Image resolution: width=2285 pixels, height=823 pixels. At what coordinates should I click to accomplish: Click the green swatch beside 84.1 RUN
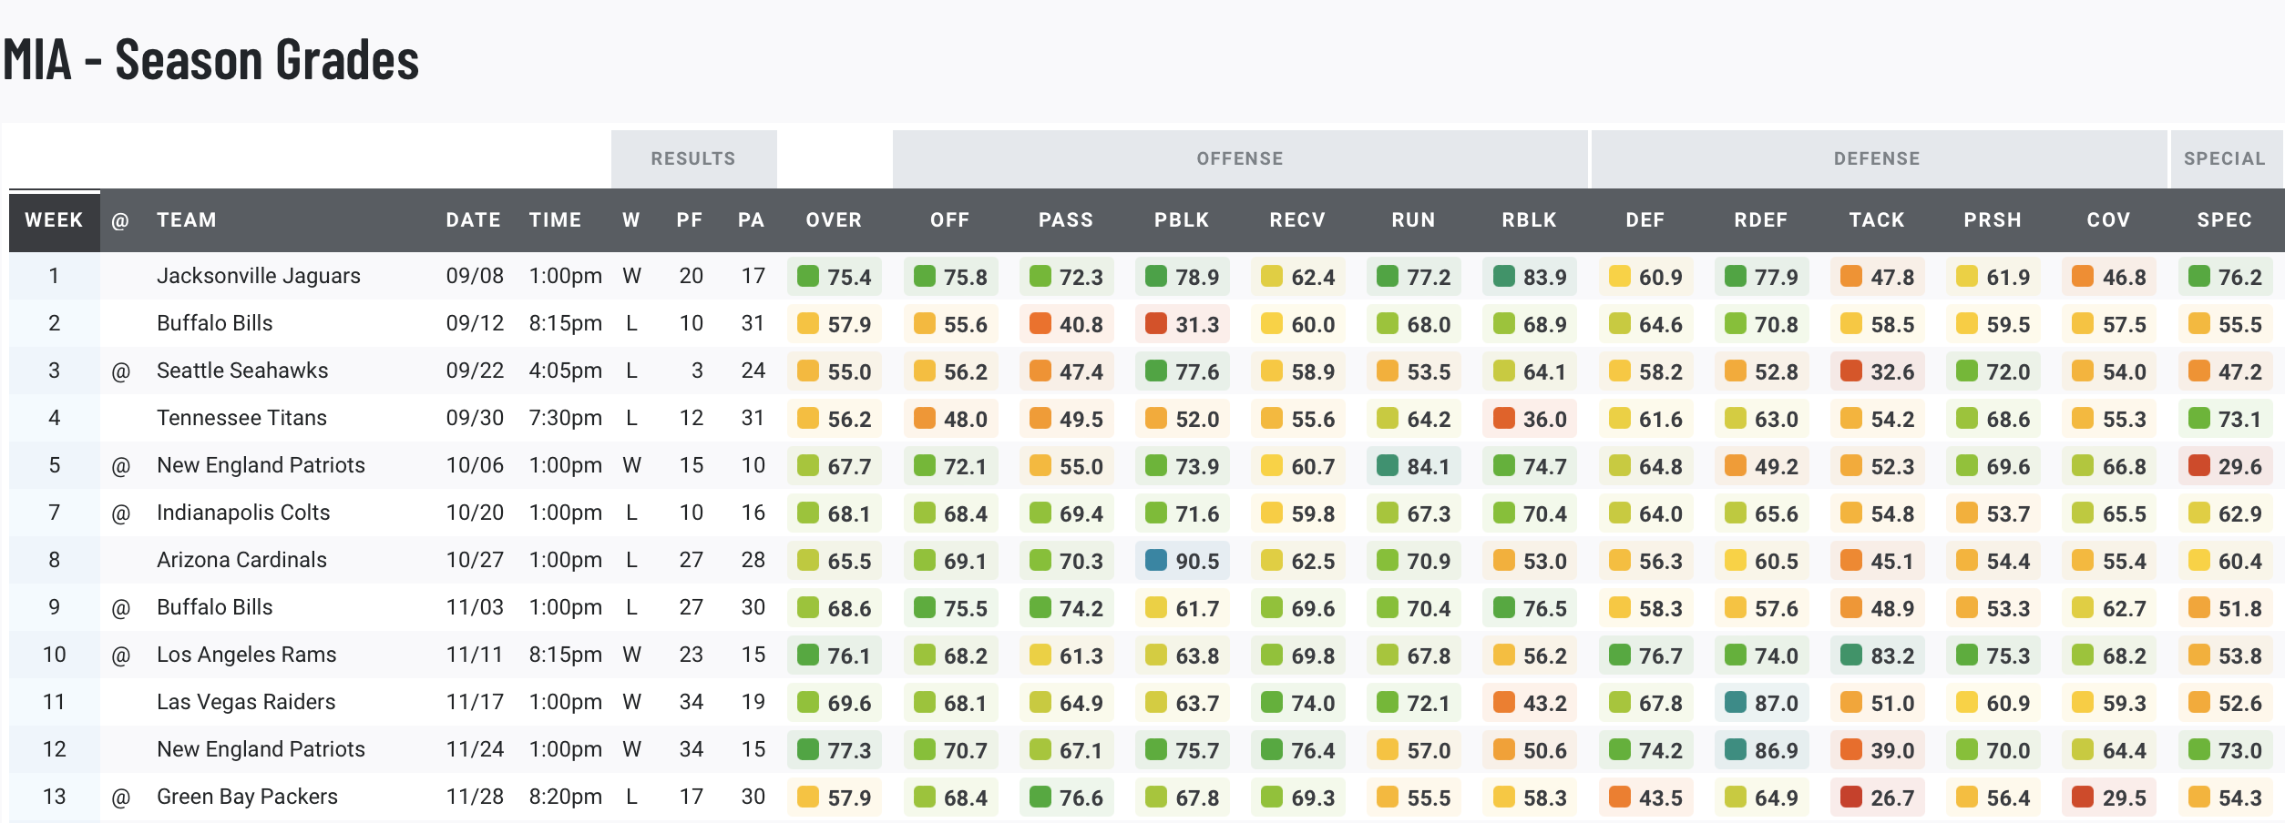1388,466
